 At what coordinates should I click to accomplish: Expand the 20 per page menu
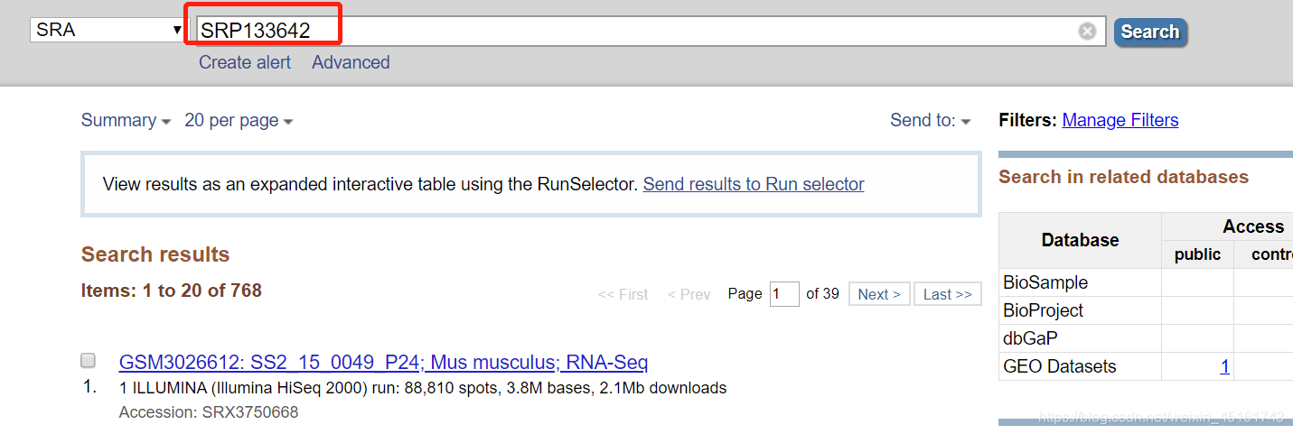pos(239,120)
